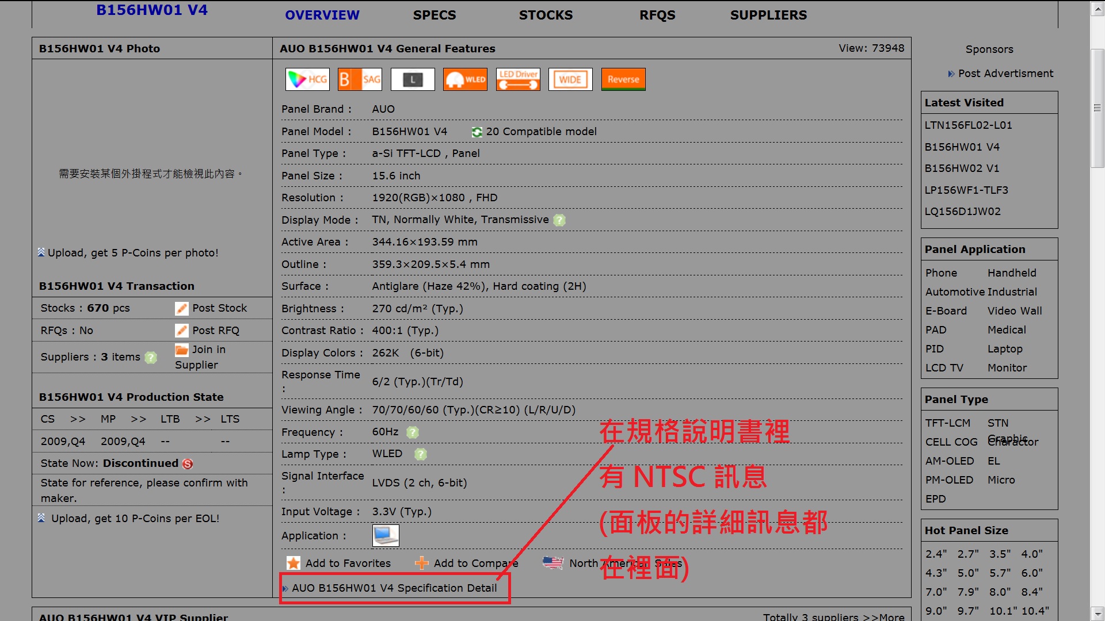The height and width of the screenshot is (621, 1105).
Task: Open Frequency help question icon
Action: point(413,432)
